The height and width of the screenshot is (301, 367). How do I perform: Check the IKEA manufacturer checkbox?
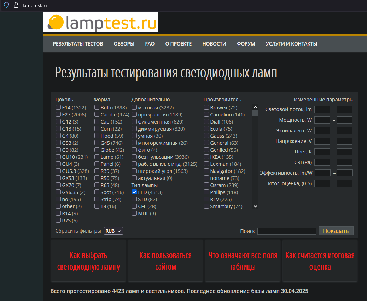coord(206,157)
